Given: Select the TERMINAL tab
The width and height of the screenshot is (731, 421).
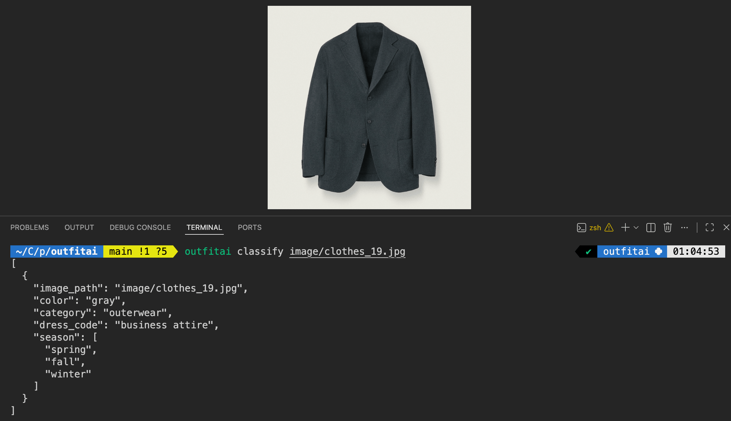Looking at the screenshot, I should pos(204,228).
